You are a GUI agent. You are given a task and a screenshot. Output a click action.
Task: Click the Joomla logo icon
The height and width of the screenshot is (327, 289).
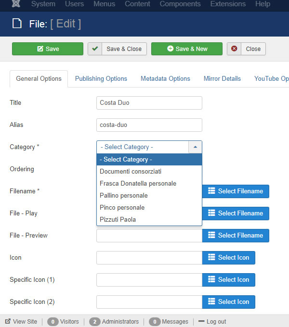(x=16, y=4)
